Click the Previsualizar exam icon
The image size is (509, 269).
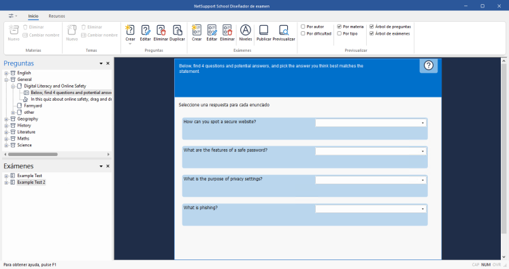pos(284,33)
